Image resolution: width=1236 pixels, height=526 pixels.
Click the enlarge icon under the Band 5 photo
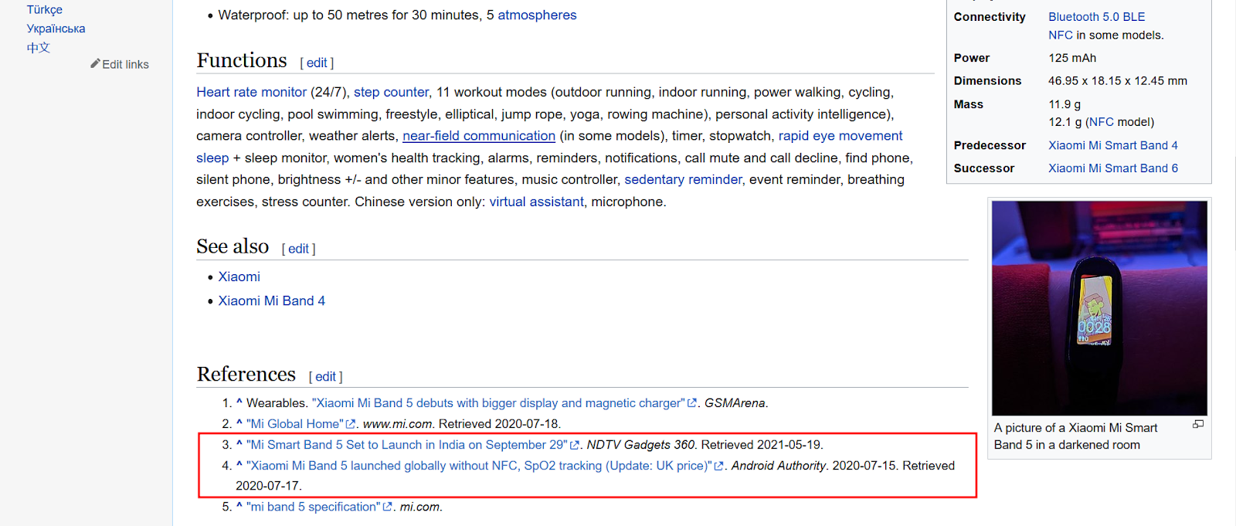[1198, 424]
